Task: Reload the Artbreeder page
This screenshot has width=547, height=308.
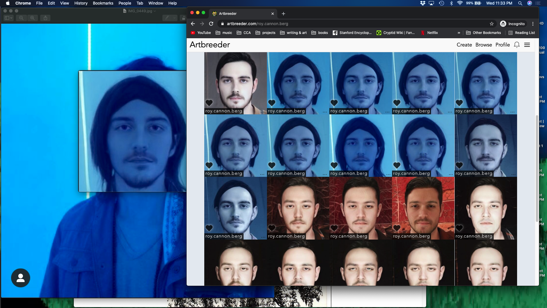Action: pyautogui.click(x=211, y=24)
